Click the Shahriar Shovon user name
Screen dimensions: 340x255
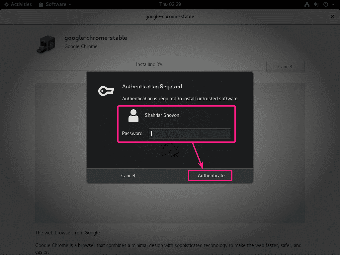[162, 115]
